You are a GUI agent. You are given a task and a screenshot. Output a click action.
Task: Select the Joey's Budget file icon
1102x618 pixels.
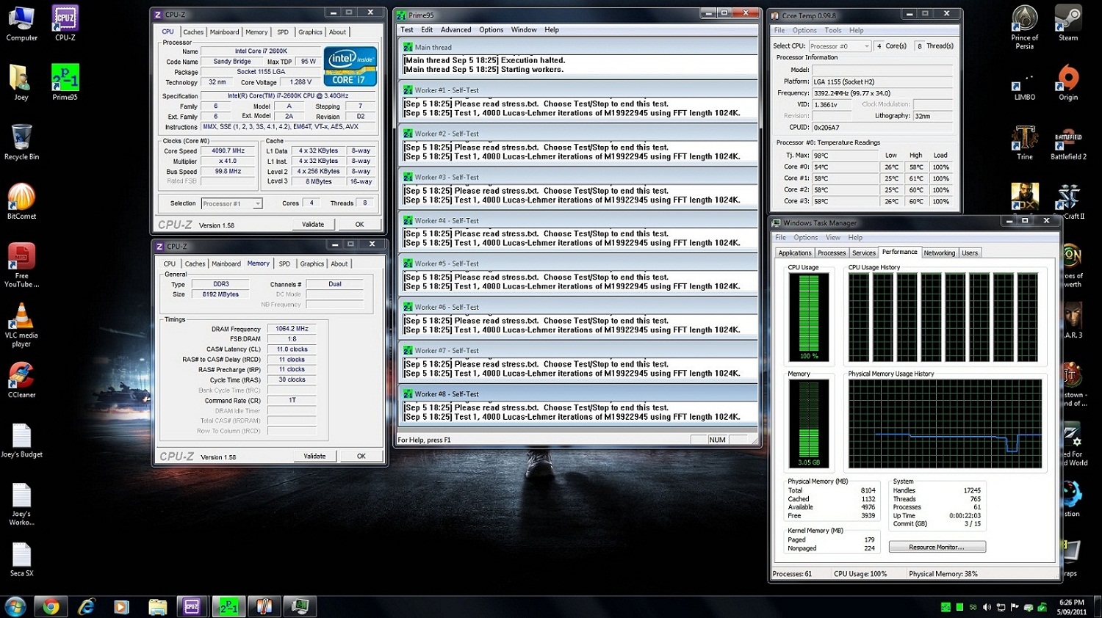[x=21, y=440]
